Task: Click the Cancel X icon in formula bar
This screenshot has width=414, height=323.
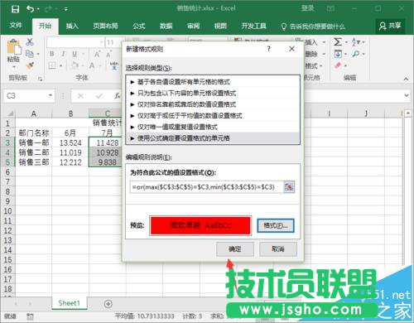Action: tap(80, 96)
